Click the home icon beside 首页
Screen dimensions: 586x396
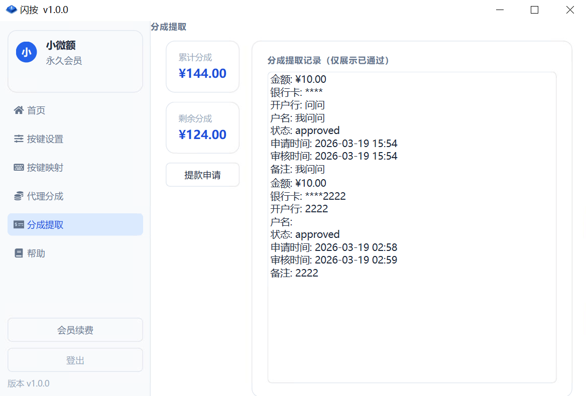(x=19, y=110)
